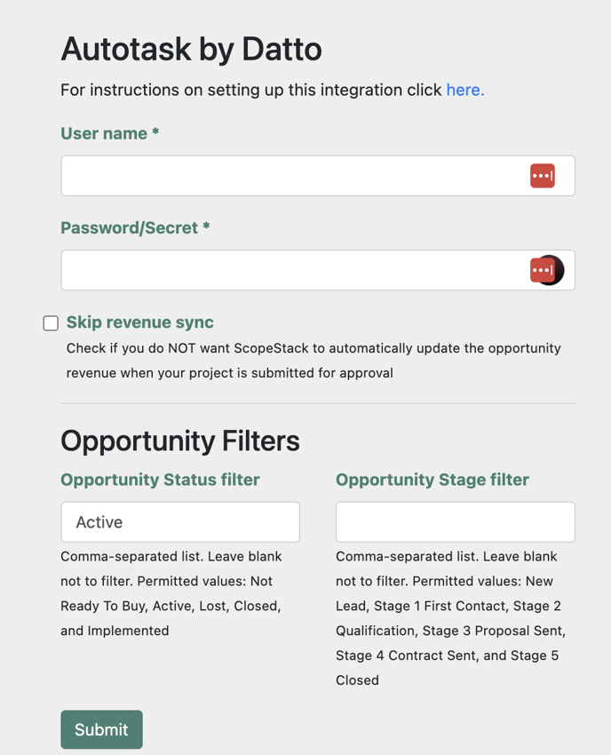
Task: Click the Stage filter permitted values help text
Action: point(449,618)
